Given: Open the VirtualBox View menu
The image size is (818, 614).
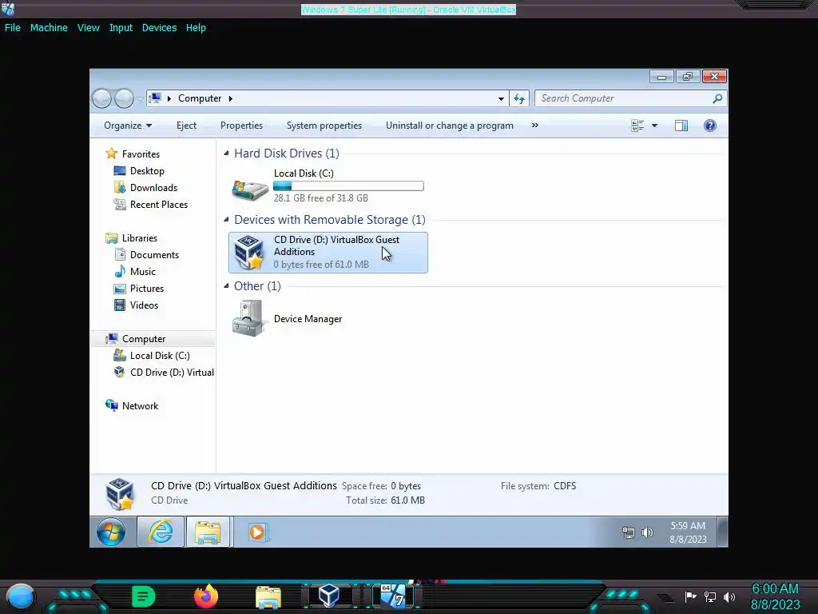Looking at the screenshot, I should point(88,28).
